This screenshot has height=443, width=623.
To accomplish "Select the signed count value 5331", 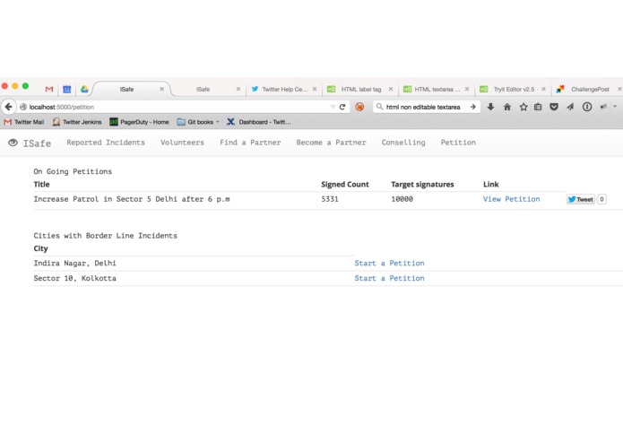I will coord(330,199).
